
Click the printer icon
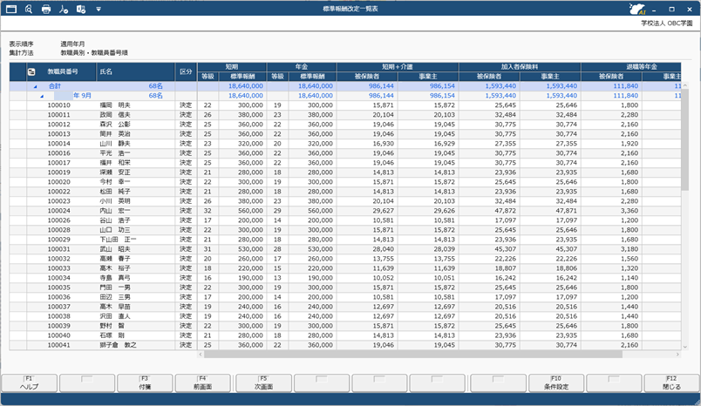[x=46, y=9]
